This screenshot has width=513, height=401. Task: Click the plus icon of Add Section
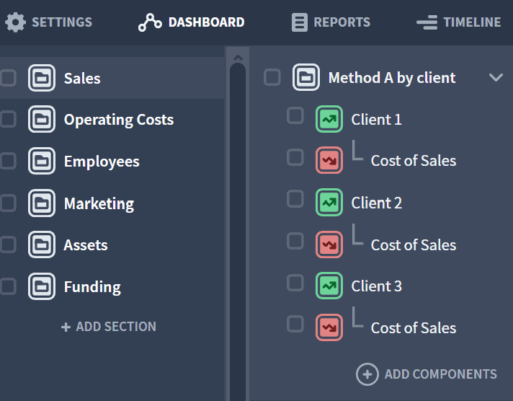(x=66, y=327)
